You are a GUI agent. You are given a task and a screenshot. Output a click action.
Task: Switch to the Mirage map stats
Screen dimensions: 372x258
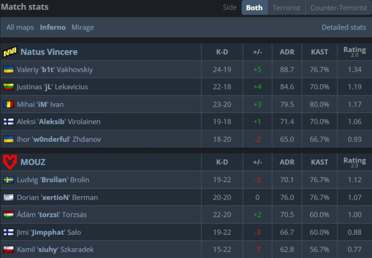click(x=83, y=27)
